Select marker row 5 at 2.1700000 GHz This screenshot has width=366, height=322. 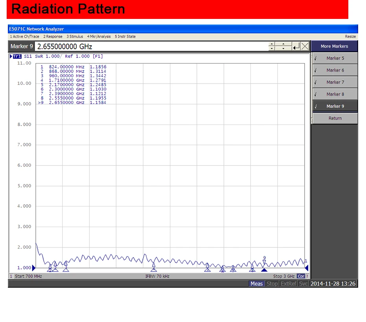click(73, 85)
